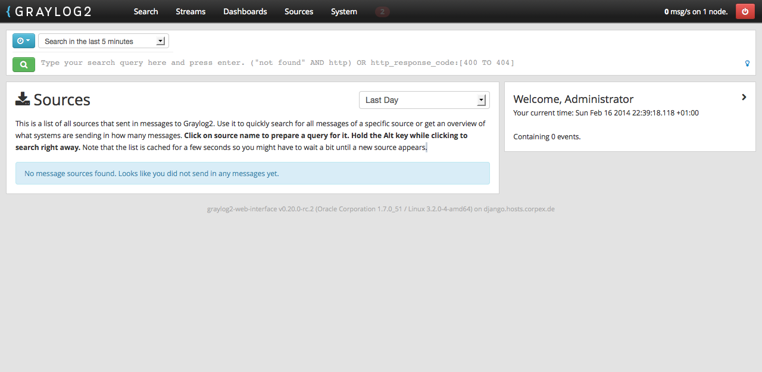This screenshot has width=762, height=372.
Task: Click the download icon beside Sources heading
Action: [x=23, y=99]
